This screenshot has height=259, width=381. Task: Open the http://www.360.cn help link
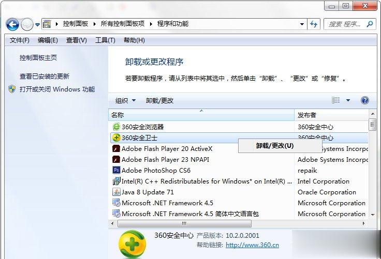coord(252,245)
